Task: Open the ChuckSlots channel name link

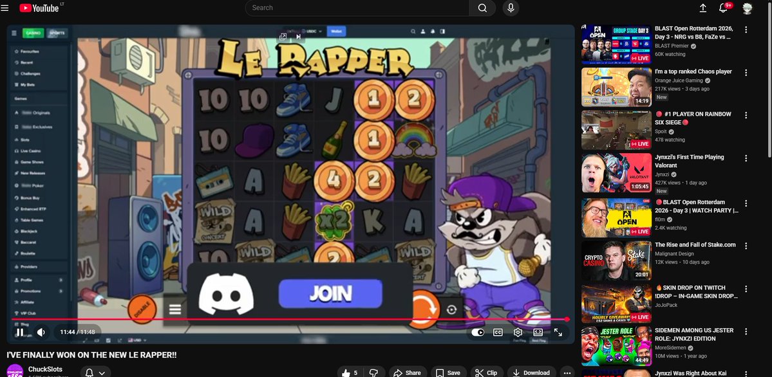Action: [x=45, y=369]
